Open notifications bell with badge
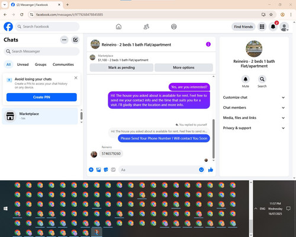This screenshot has height=237, width=296. click(273, 27)
